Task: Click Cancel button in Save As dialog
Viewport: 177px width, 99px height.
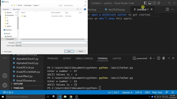Action: point(81,51)
